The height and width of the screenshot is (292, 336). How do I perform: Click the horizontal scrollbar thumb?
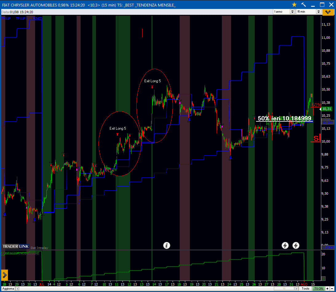(x=284, y=289)
